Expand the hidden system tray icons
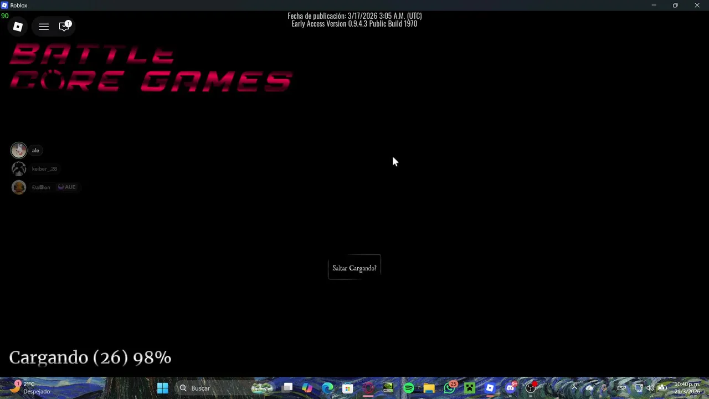This screenshot has height=399, width=709. click(574, 388)
